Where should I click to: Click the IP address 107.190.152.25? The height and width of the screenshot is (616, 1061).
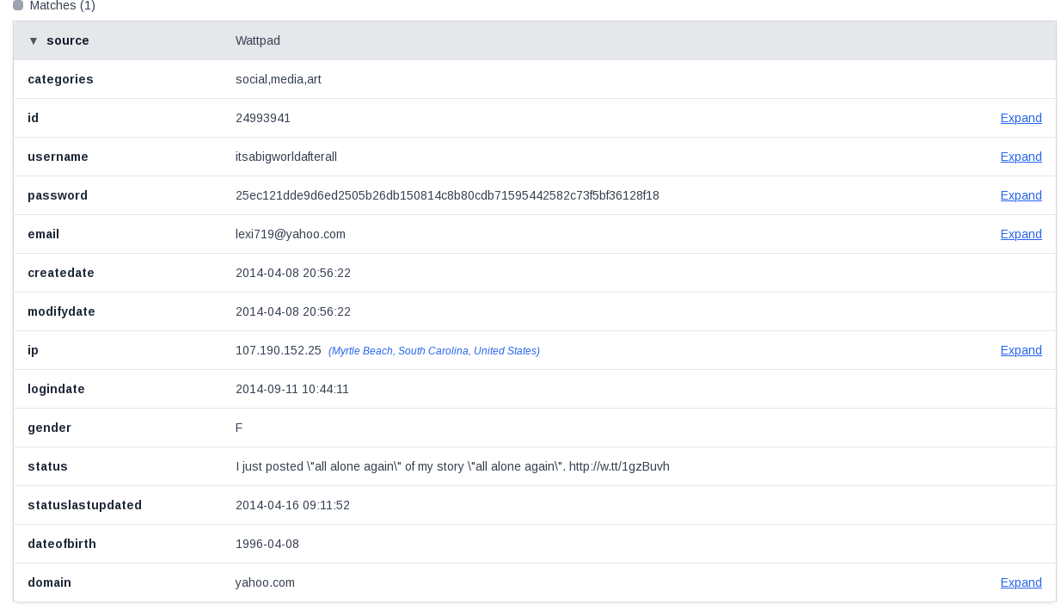[278, 350]
